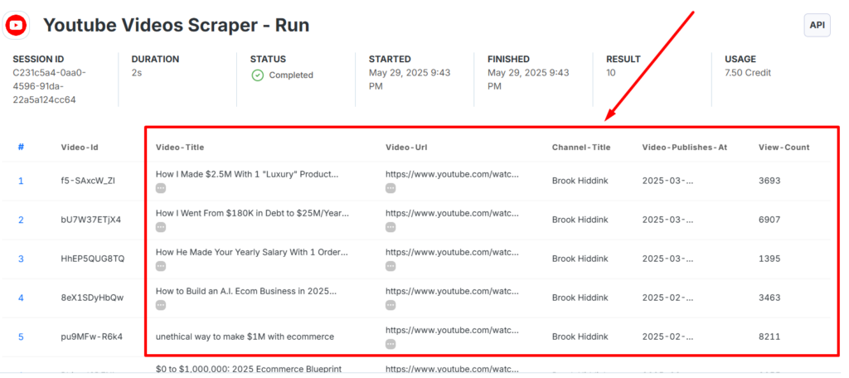Select video ID pu9MFw-R6k4
Image resolution: width=849 pixels, height=378 pixels.
(x=91, y=337)
